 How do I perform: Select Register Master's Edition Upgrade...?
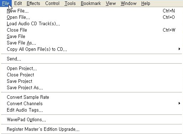(91, 129)
